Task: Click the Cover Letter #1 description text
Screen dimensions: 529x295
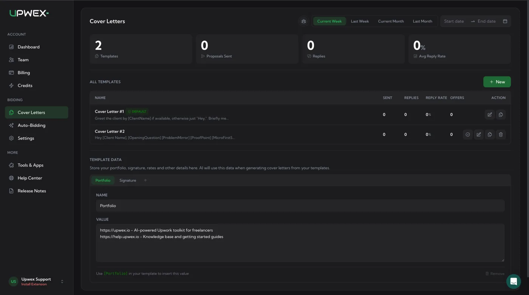Action: (162, 118)
